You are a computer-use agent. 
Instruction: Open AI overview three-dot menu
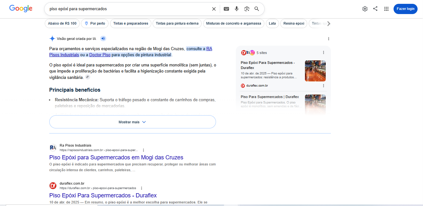coord(329,39)
